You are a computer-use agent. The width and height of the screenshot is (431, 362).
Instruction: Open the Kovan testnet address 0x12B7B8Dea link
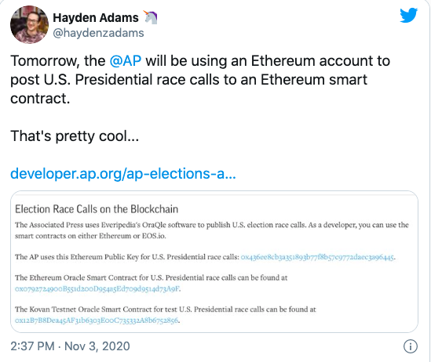pyautogui.click(x=97, y=320)
